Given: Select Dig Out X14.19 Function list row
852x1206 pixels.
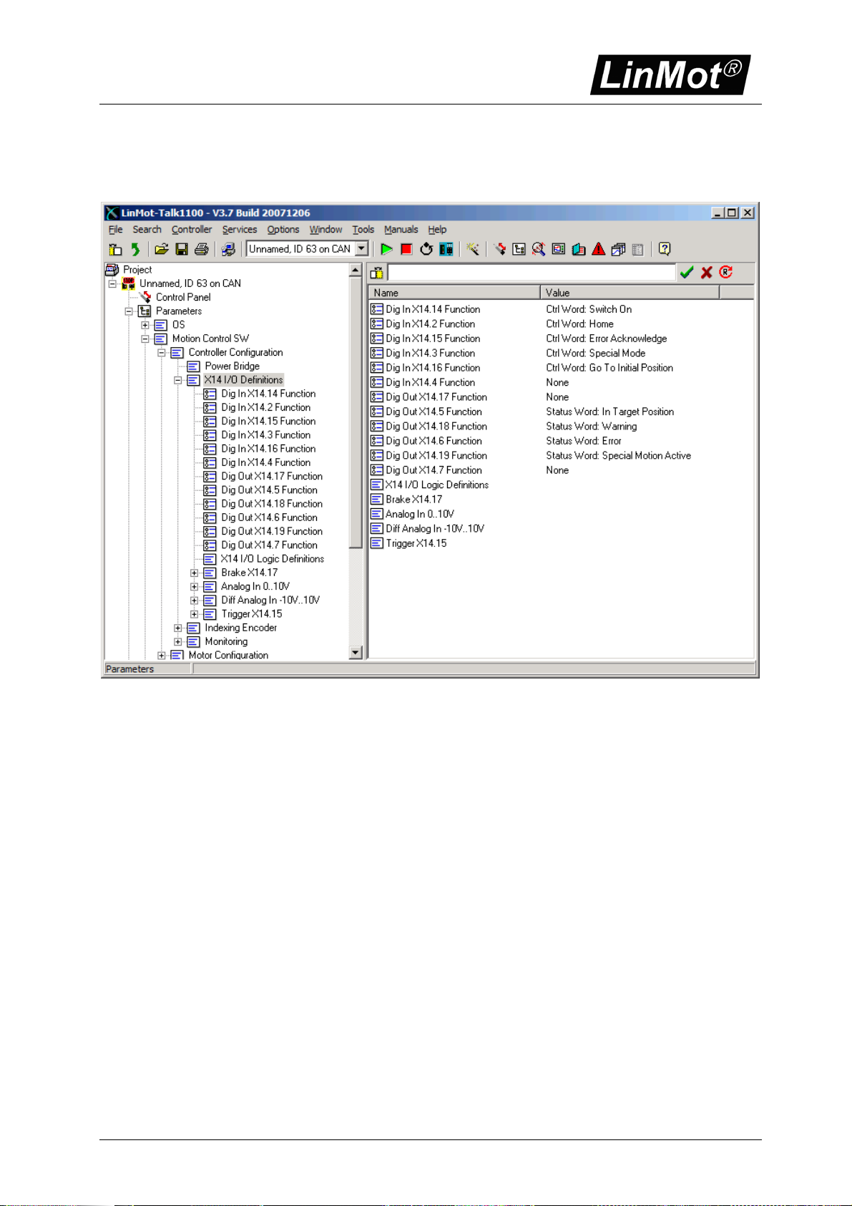Looking at the screenshot, I should [x=436, y=455].
